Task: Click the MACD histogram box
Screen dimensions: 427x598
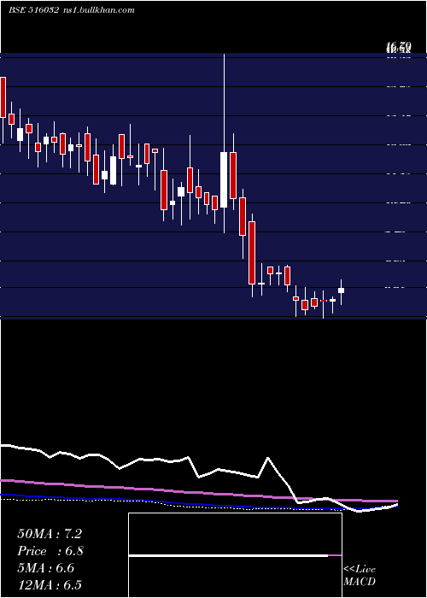Action: [235, 555]
